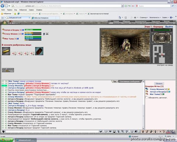Click the Избранное favorites button
177x142 pixels.
6,14
